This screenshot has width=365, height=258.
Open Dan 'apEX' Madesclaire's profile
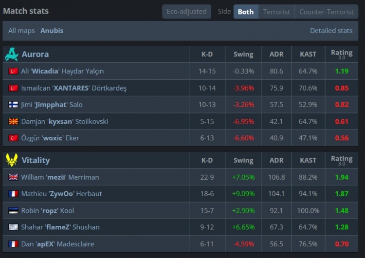(58, 244)
